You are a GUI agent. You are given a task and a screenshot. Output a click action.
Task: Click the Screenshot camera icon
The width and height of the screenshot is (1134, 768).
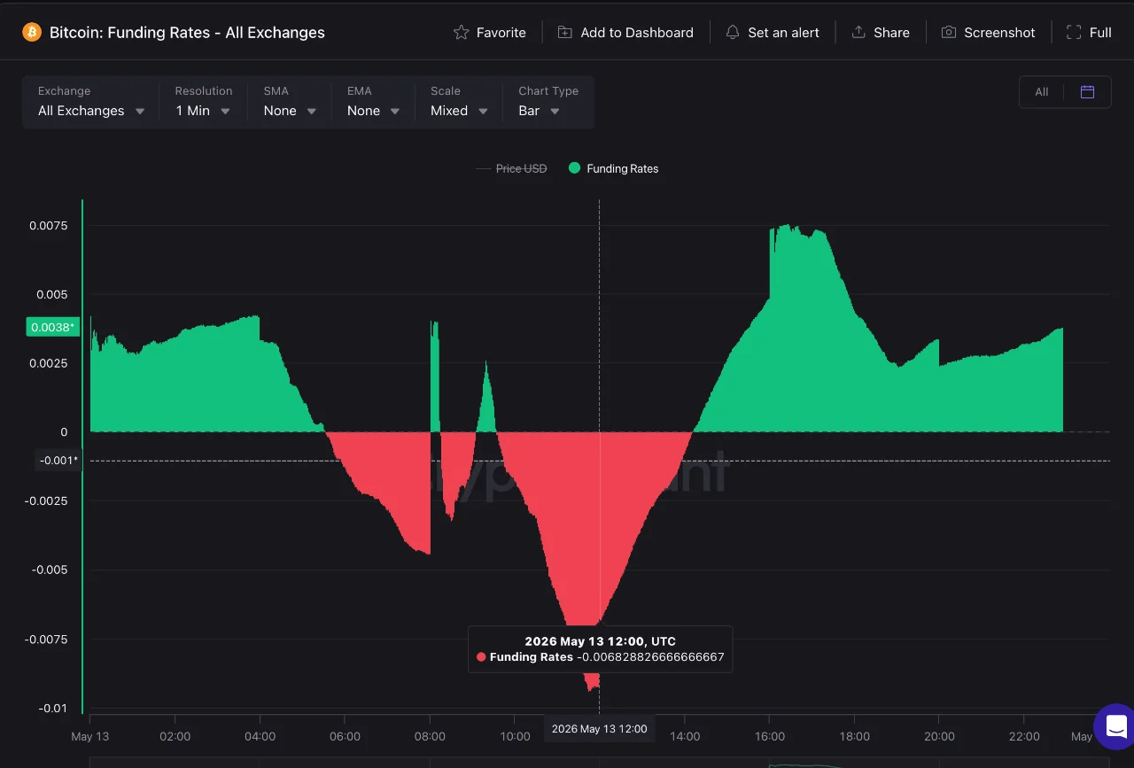(x=948, y=32)
